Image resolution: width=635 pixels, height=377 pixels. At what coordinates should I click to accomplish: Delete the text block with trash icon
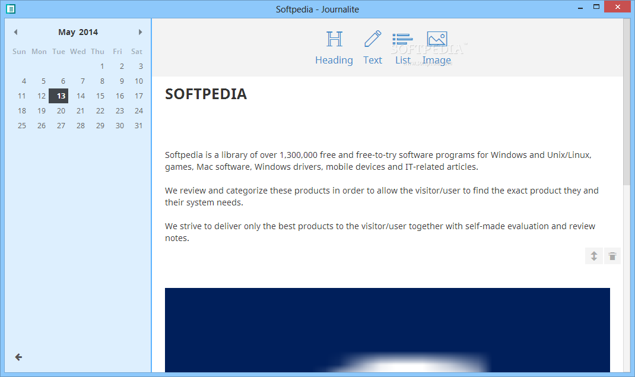click(612, 256)
